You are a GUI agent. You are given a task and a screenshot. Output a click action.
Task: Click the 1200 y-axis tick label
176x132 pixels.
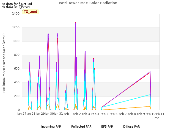[16, 28]
